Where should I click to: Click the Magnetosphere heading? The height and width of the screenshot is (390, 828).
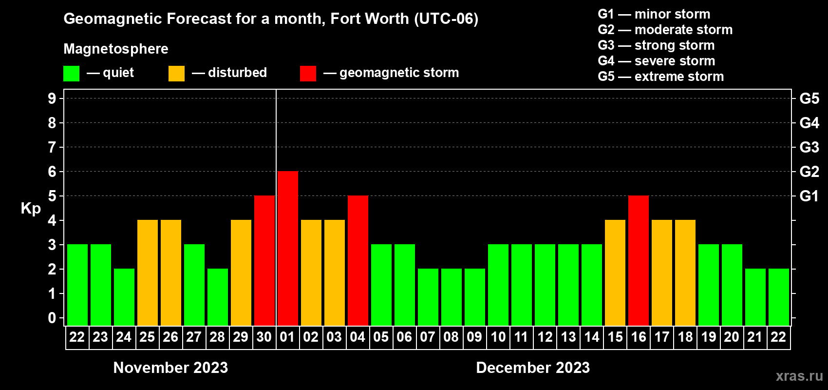click(116, 49)
